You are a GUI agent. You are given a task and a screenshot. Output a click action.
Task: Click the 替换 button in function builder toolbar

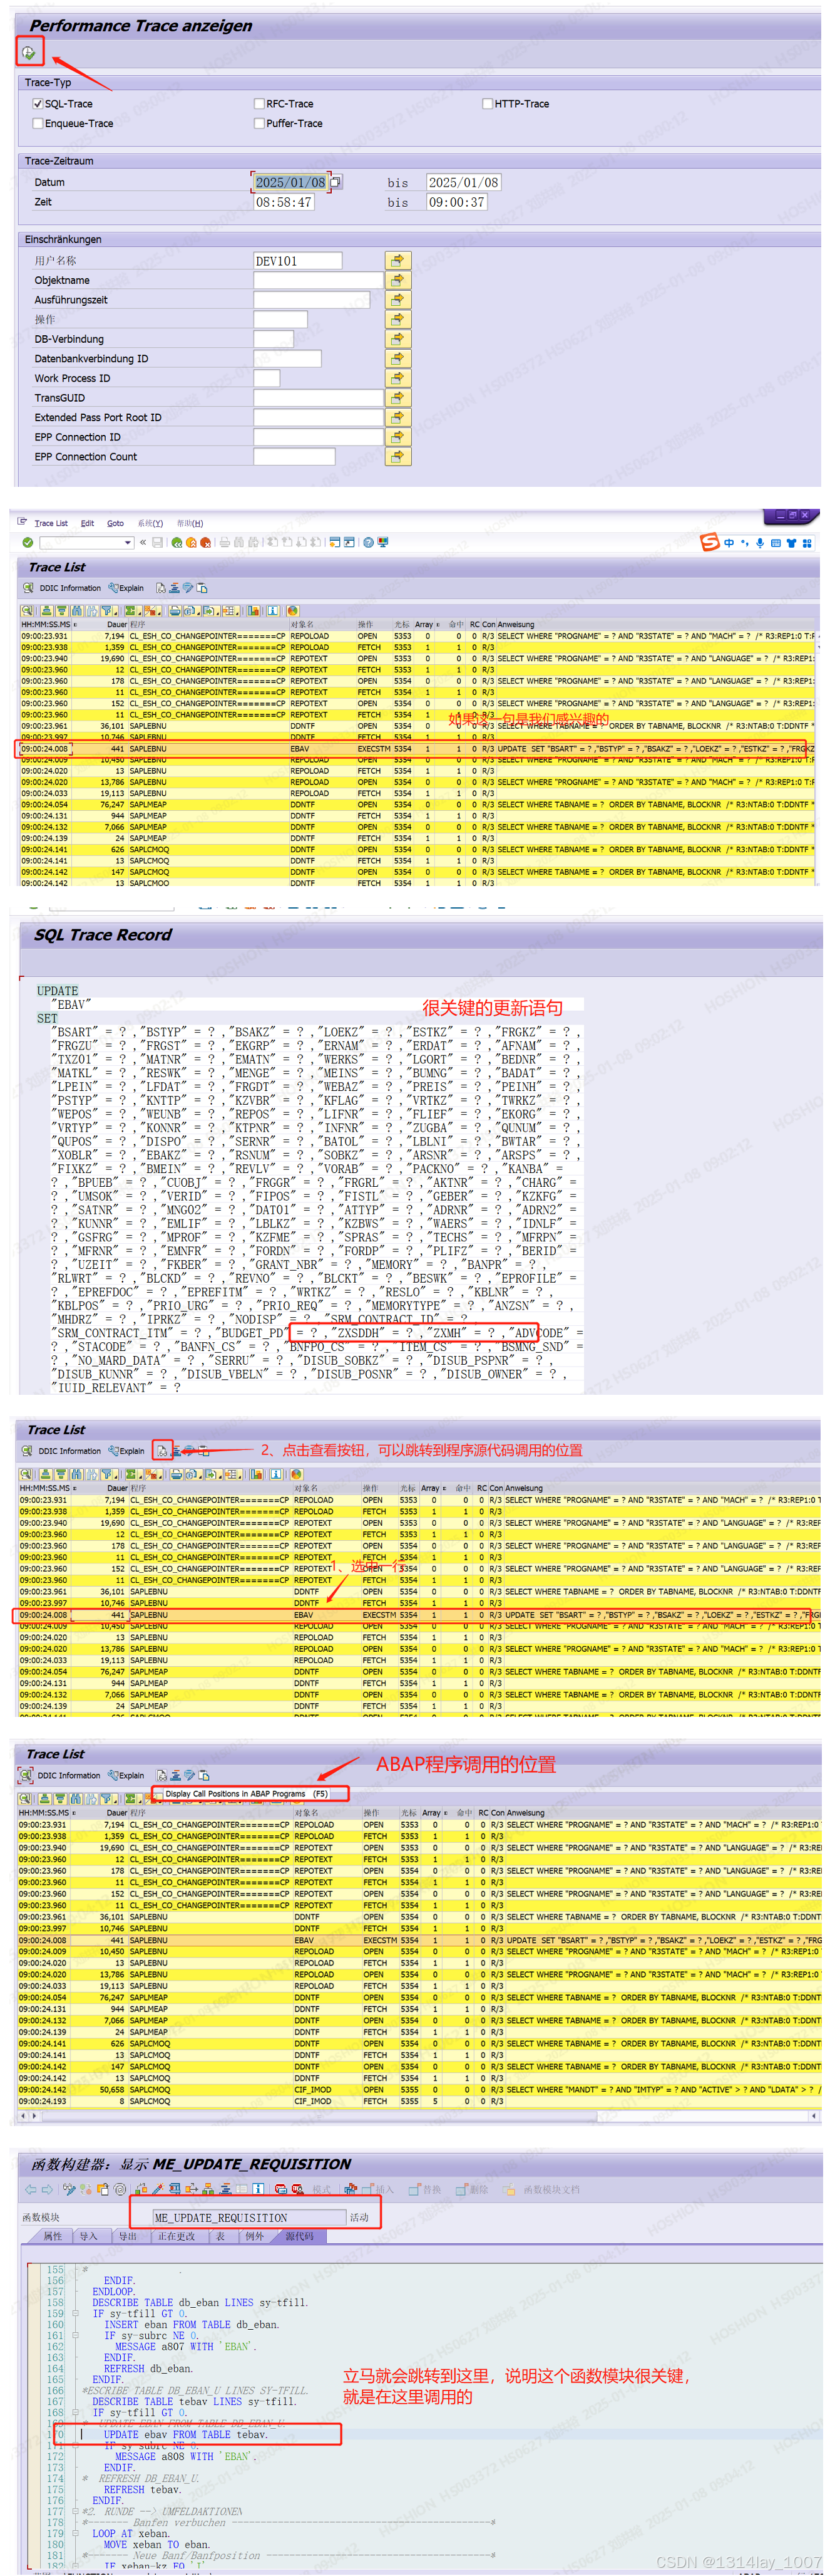pyautogui.click(x=424, y=2190)
